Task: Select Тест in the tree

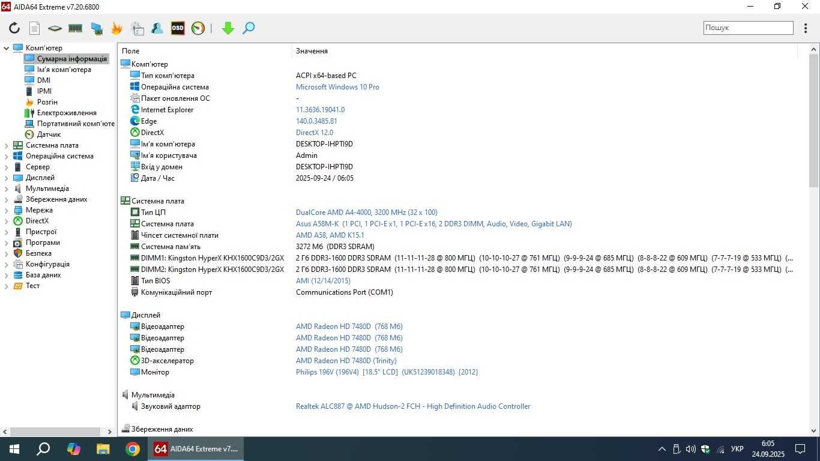Action: (x=32, y=286)
